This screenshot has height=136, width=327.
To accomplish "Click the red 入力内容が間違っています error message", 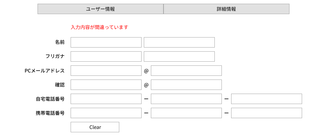I will click(99, 27).
